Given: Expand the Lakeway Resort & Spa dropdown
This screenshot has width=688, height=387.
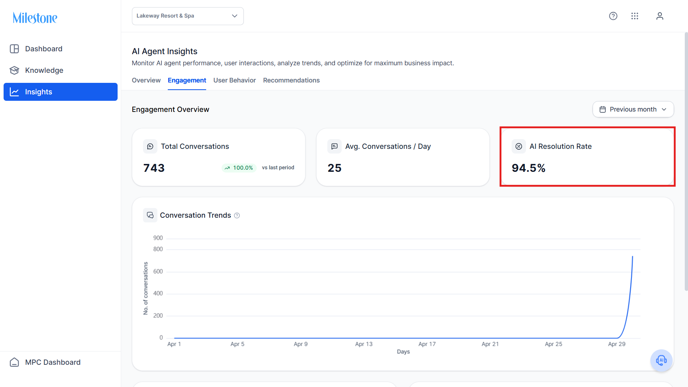Looking at the screenshot, I should (188, 16).
